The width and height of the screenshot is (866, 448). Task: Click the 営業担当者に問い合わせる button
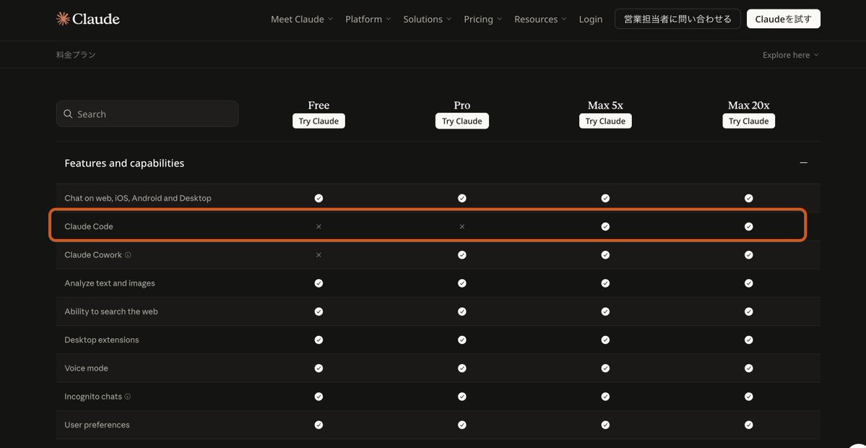click(677, 19)
